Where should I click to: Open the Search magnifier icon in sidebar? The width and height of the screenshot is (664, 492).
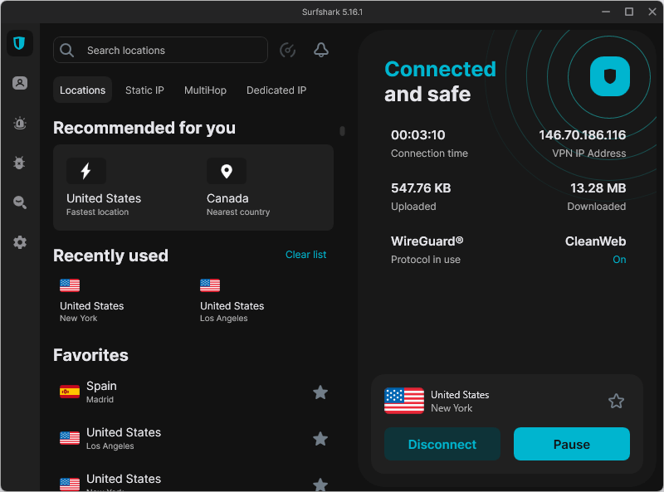pos(19,202)
